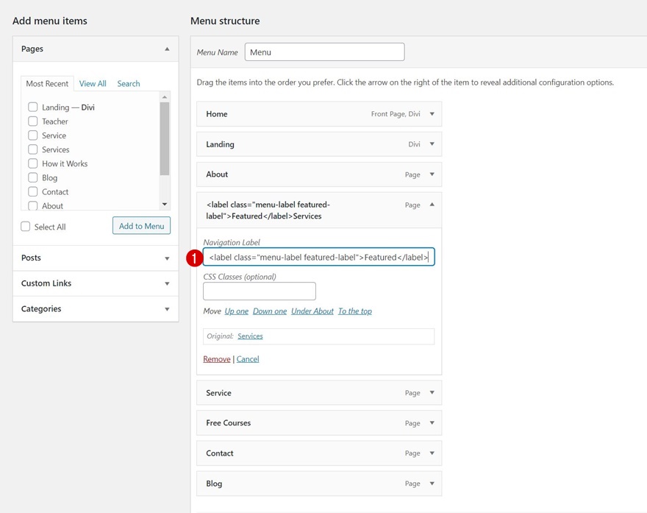The height and width of the screenshot is (513, 647).
Task: Open the About menu item options arrow
Action: tap(432, 174)
